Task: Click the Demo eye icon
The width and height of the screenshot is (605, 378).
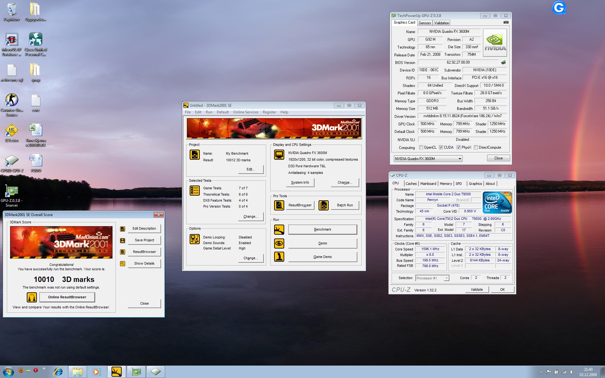Action: (279, 243)
